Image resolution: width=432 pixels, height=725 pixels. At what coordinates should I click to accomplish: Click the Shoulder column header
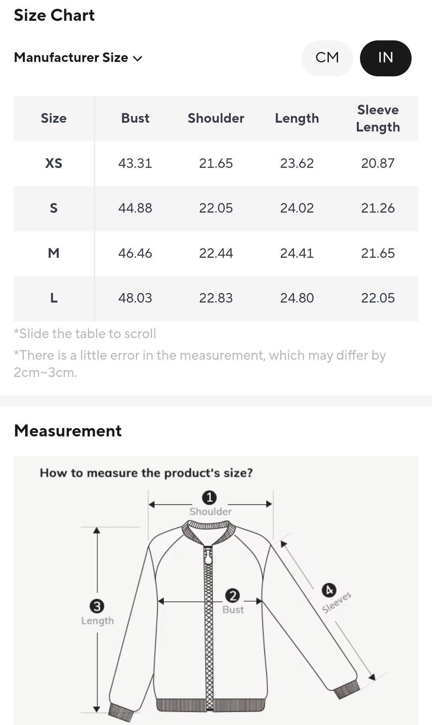(216, 118)
